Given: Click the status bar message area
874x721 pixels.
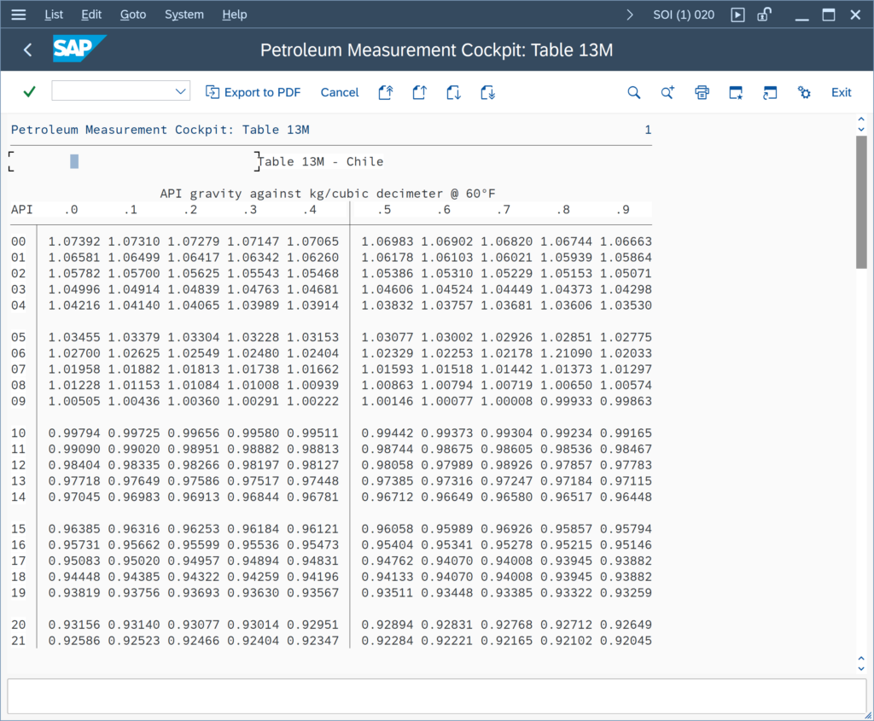Looking at the screenshot, I should coord(436,696).
